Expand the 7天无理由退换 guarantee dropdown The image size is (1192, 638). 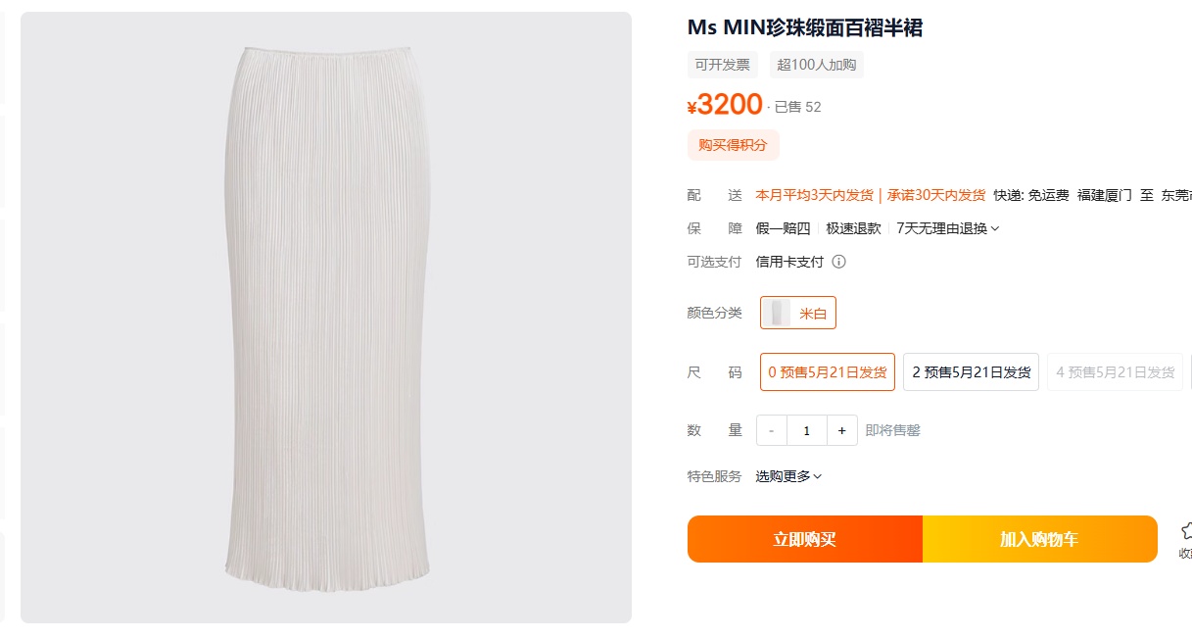[948, 228]
